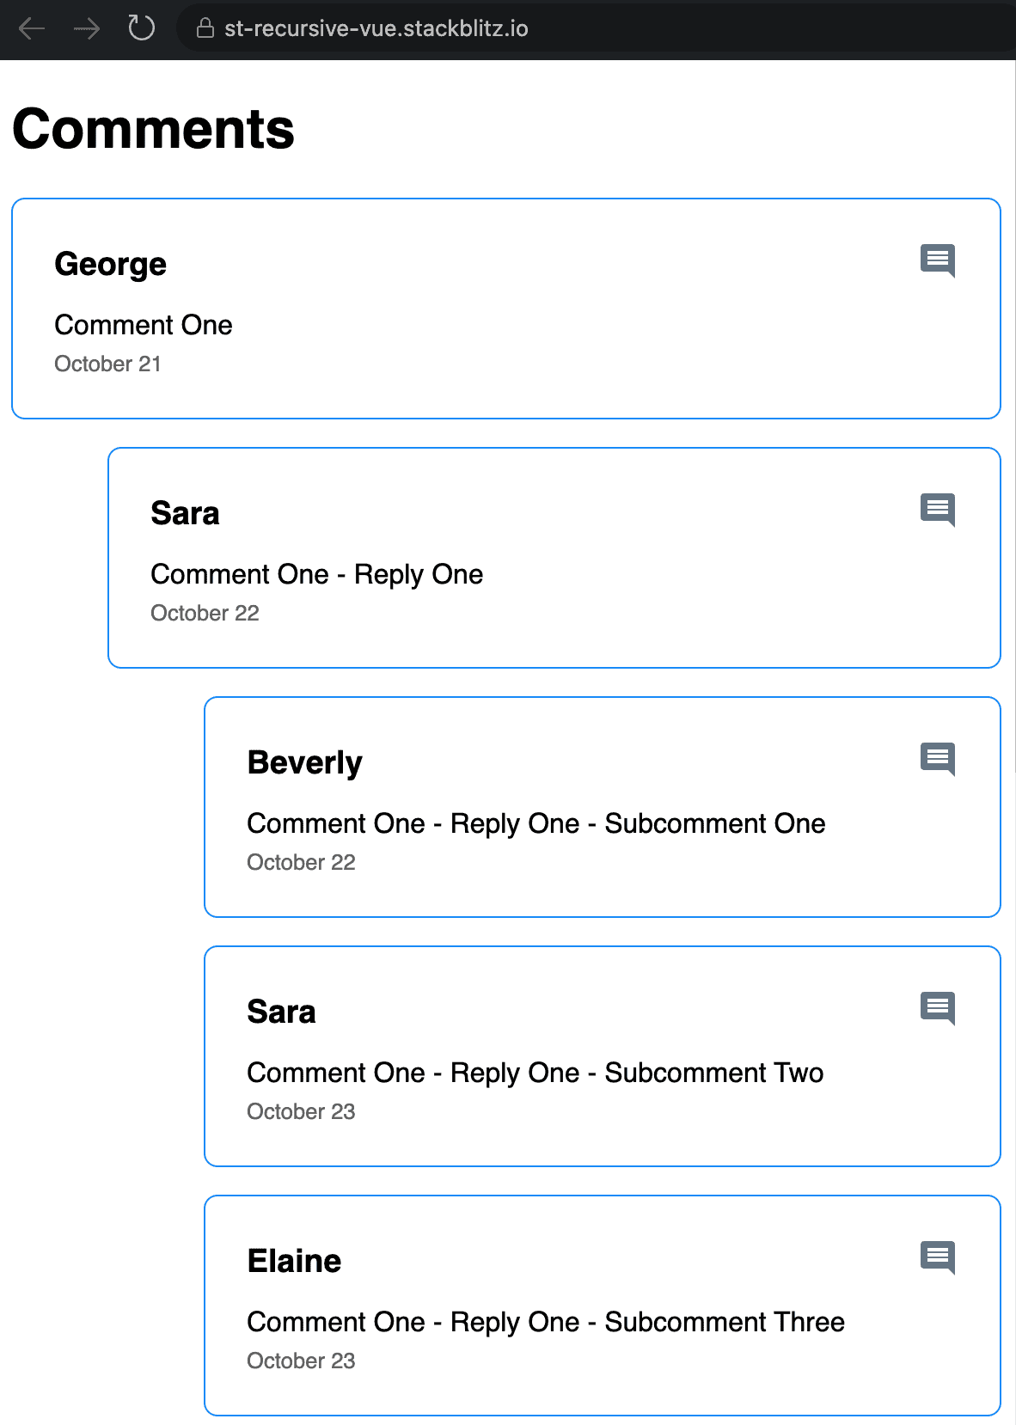Screen dimensions: 1016x1425
Task: Click the reply bubble on Elaine's subcomment
Action: [938, 1257]
